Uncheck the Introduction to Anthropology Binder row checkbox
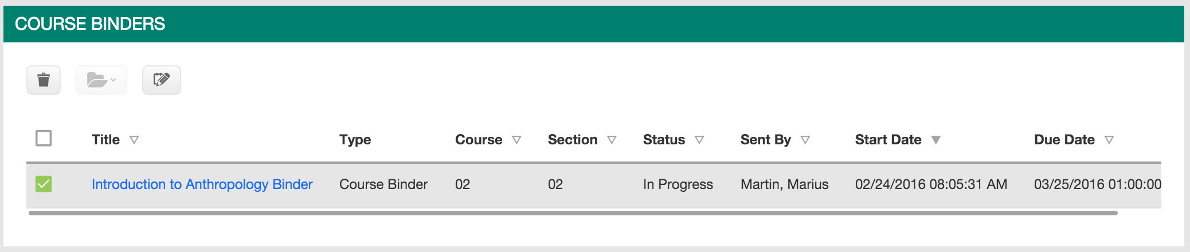The height and width of the screenshot is (252, 1190). click(44, 184)
